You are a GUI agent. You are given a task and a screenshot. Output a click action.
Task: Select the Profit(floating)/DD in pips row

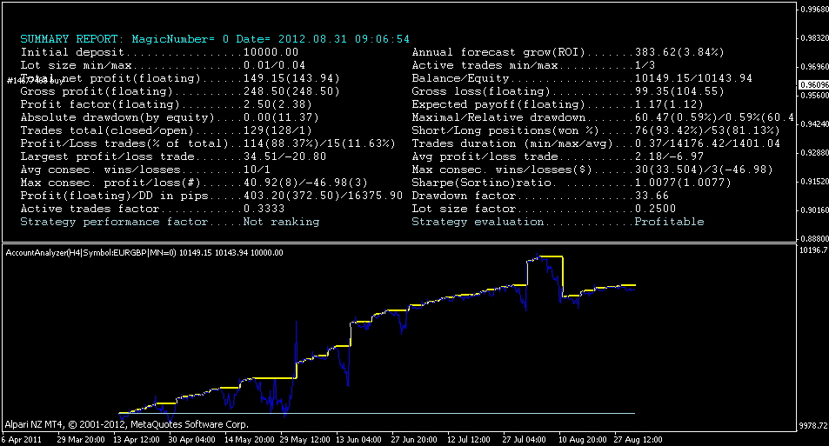coord(211,196)
